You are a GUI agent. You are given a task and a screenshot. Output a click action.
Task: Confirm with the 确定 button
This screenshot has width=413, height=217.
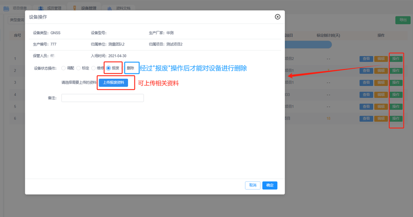270,185
